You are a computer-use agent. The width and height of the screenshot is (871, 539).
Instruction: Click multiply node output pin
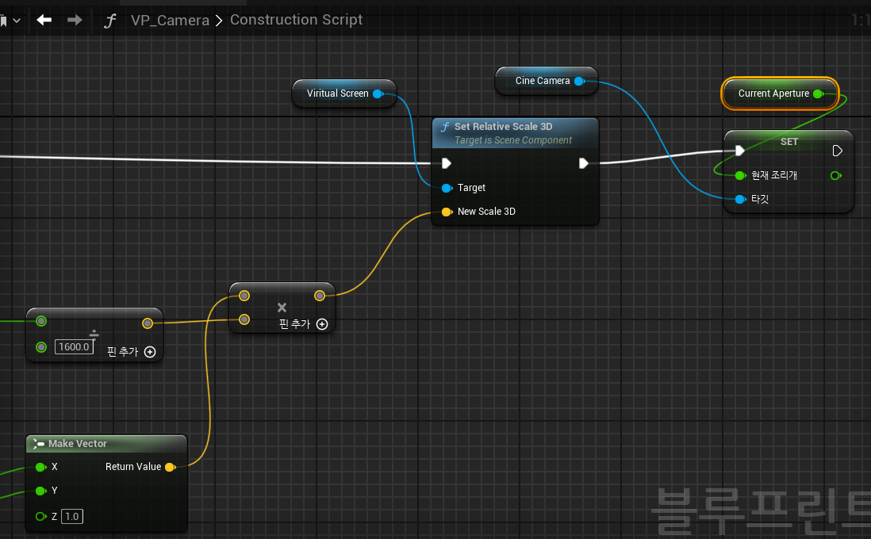[x=320, y=296]
